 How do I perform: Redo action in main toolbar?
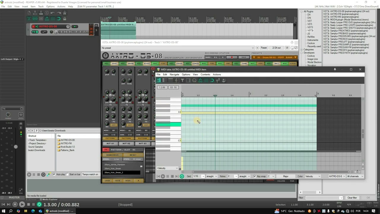coord(59,13)
